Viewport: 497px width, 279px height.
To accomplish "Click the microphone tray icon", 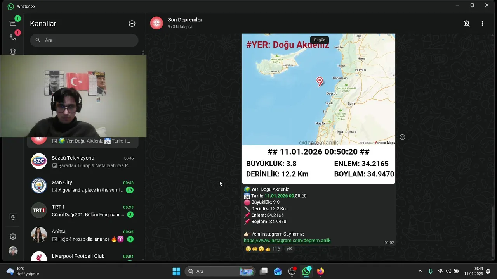I will point(430,271).
